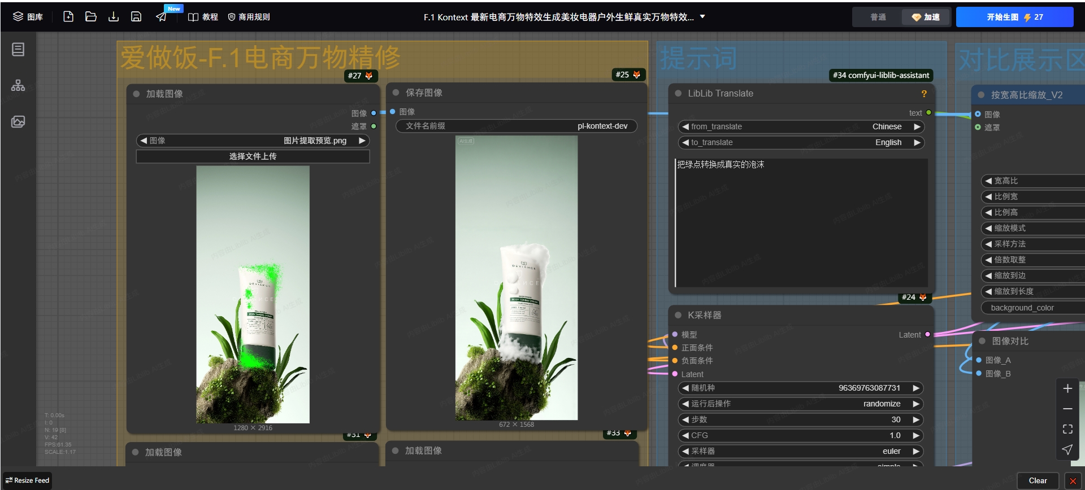Collapse the 加载图像 node #27
The height and width of the screenshot is (490, 1085).
click(136, 94)
